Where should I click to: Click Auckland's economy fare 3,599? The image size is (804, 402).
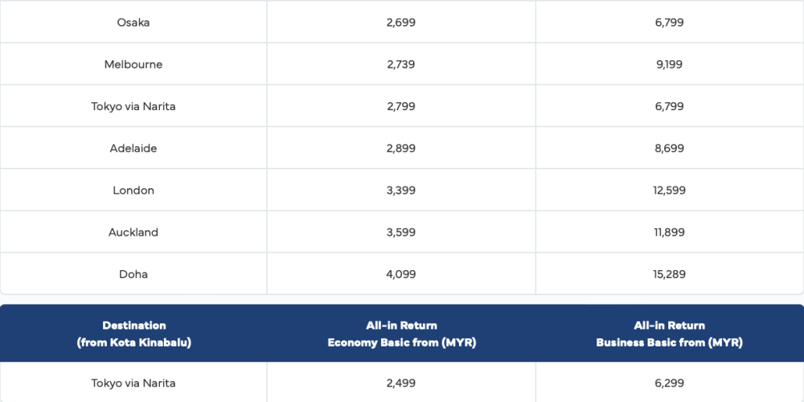[x=401, y=232]
